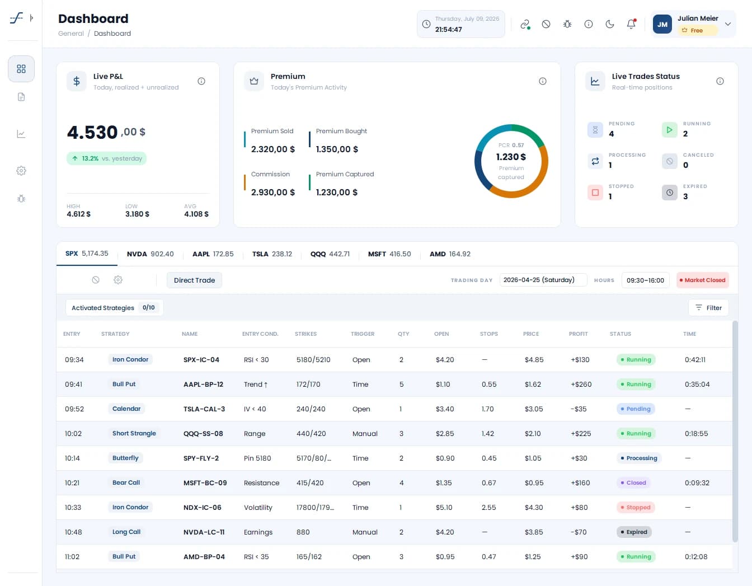752x586 pixels.
Task: Switch to the SPX ticker tab
Action: 87,254
